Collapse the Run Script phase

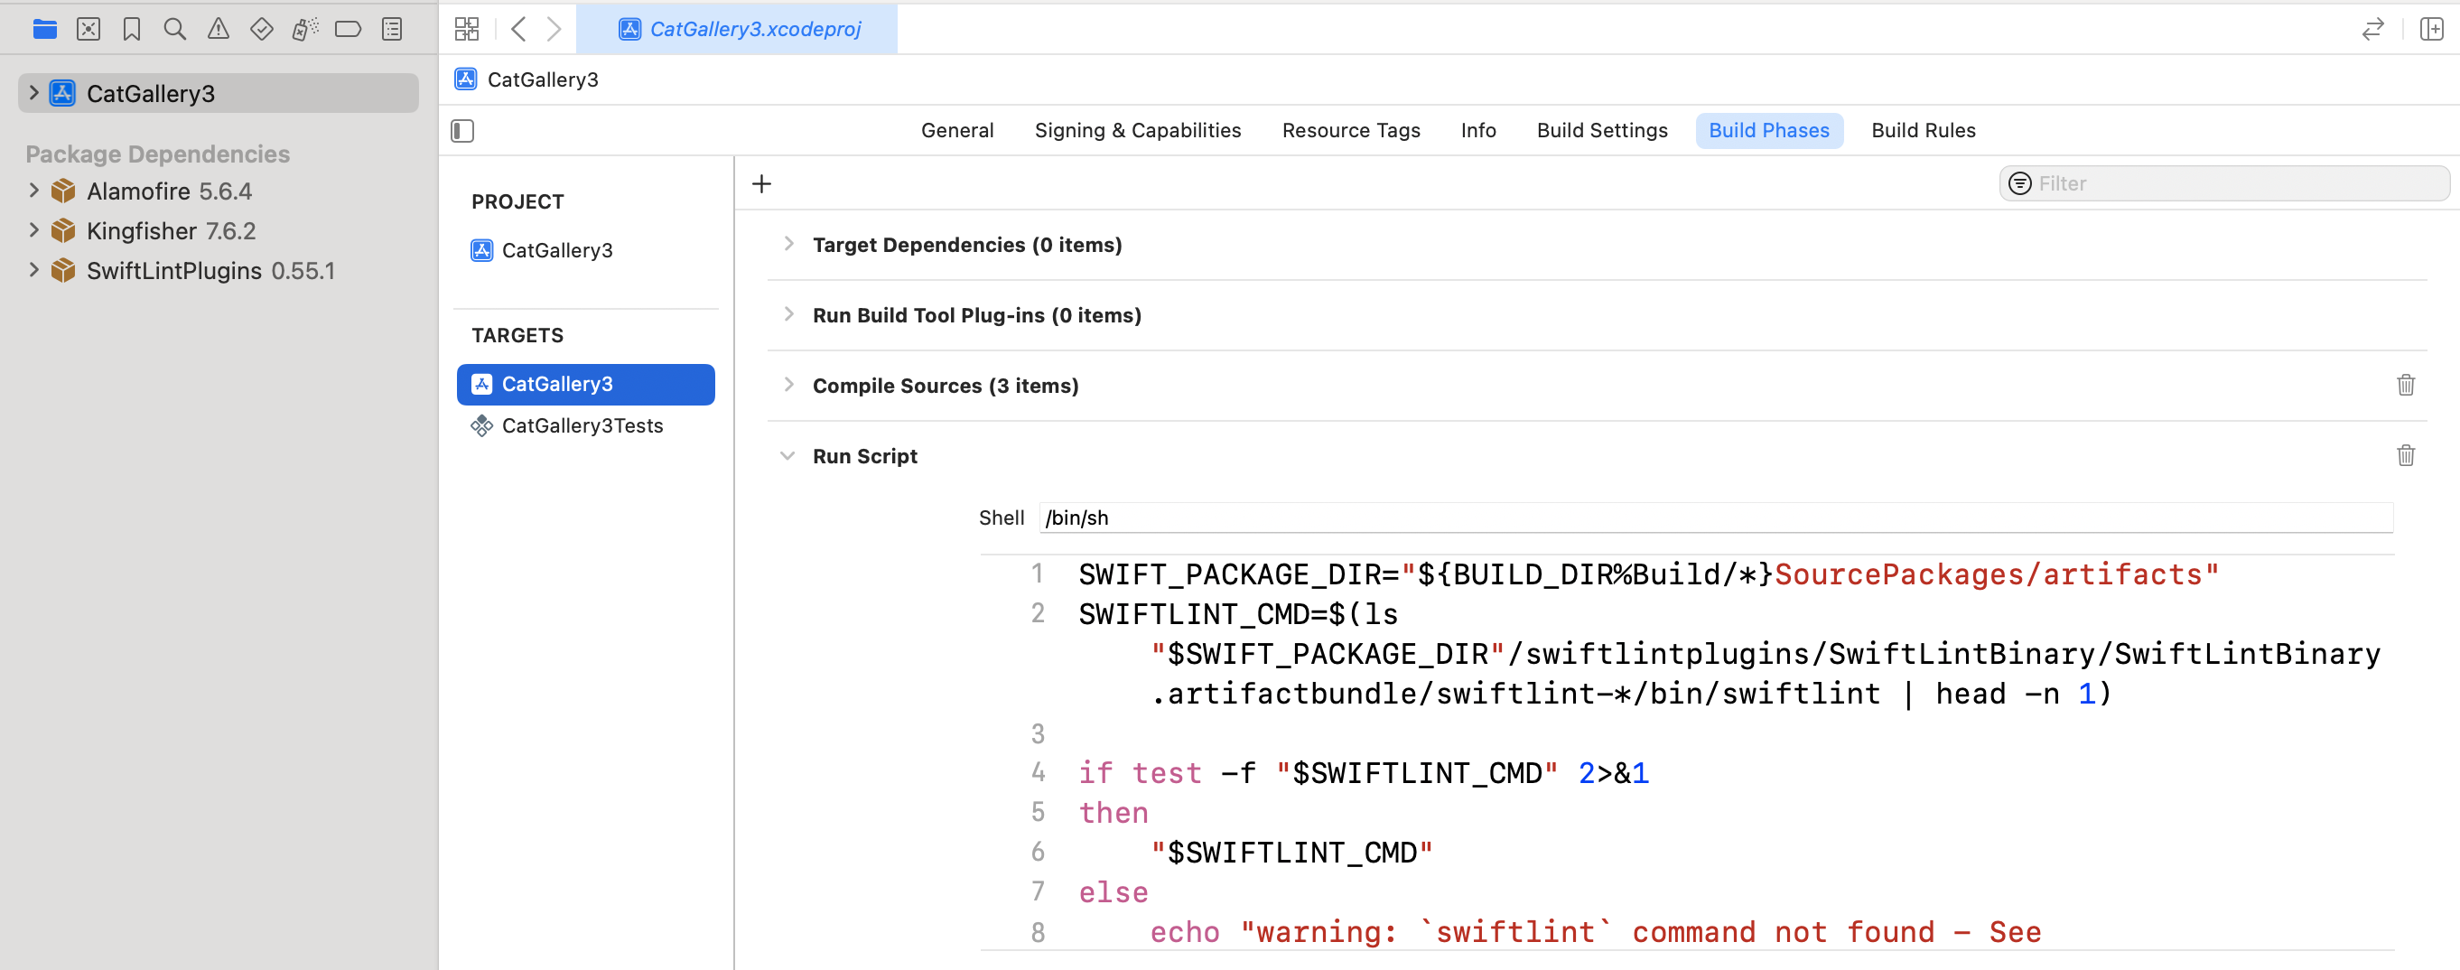pos(787,456)
